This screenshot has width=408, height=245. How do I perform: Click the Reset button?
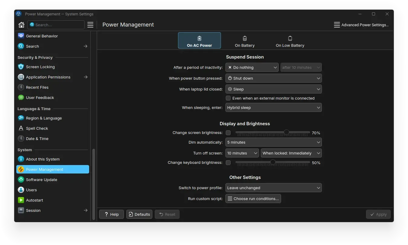167,214
